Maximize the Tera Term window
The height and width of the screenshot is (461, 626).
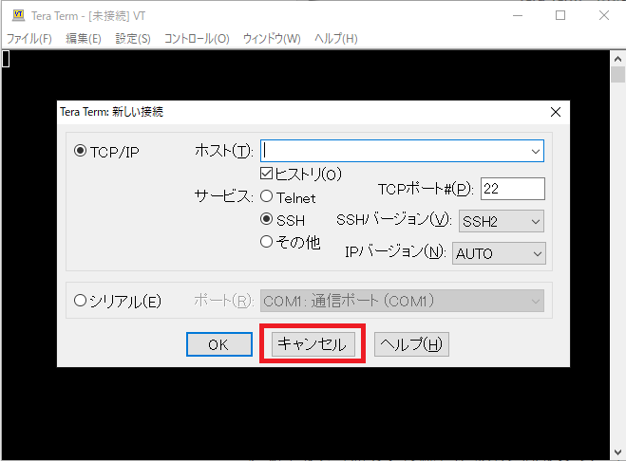click(x=560, y=15)
